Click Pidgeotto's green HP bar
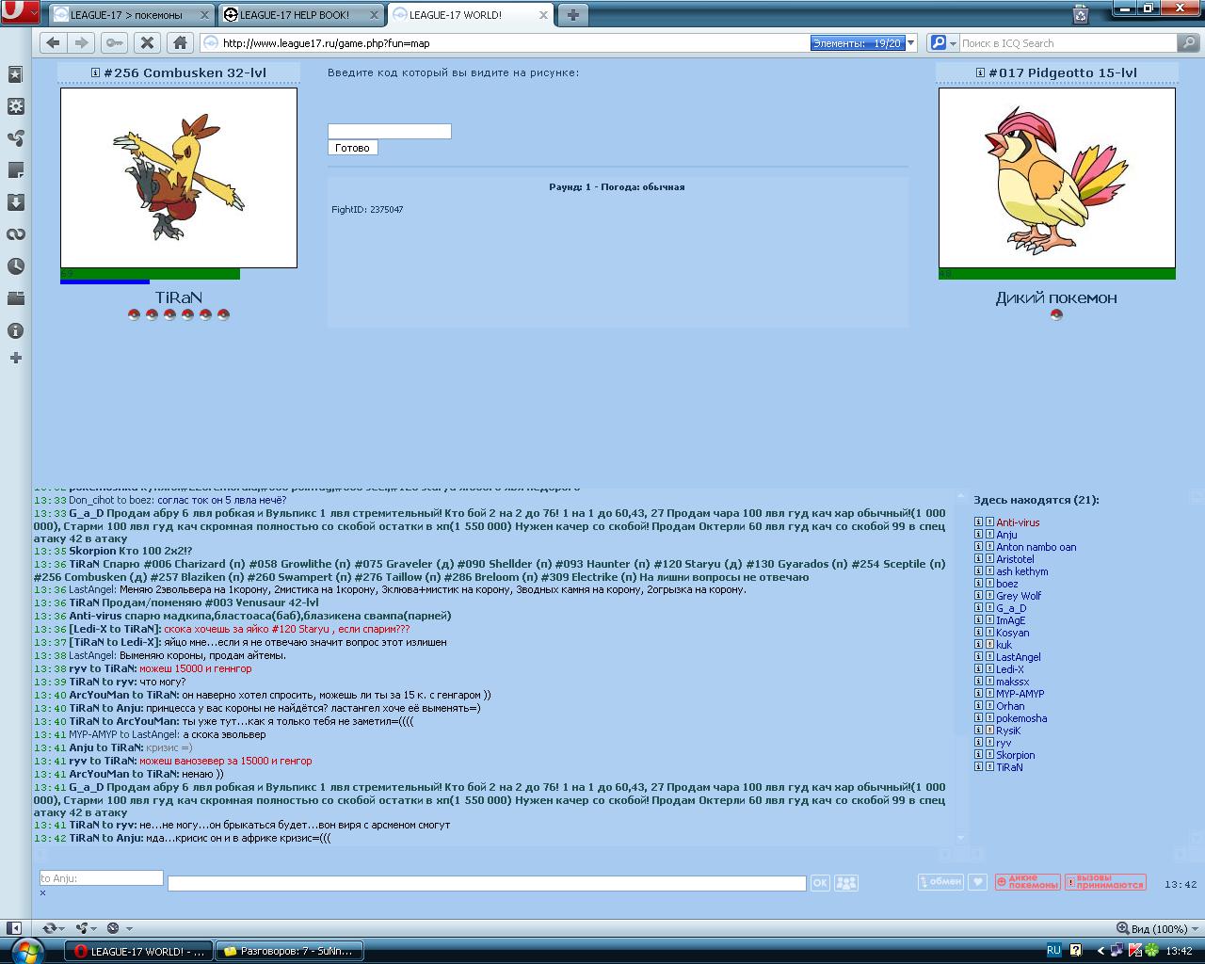The height and width of the screenshot is (964, 1205). (1056, 274)
